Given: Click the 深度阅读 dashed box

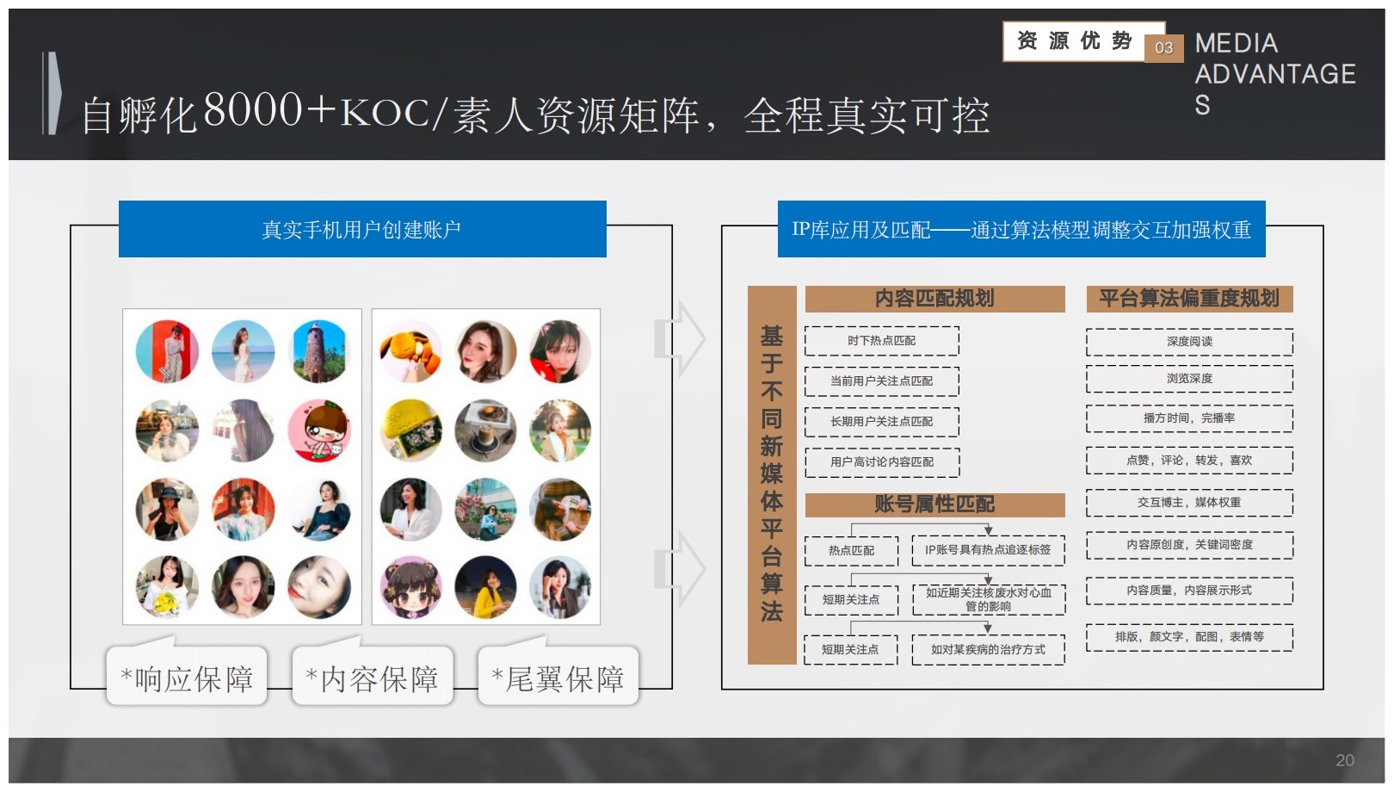Looking at the screenshot, I should tap(1189, 342).
